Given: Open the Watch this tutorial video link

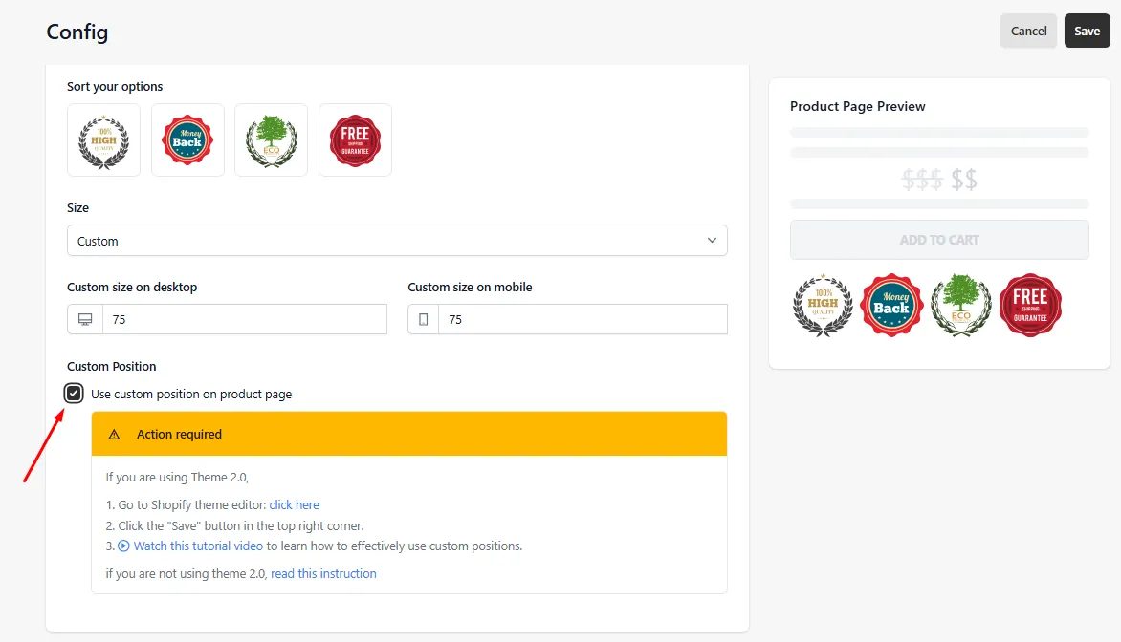Looking at the screenshot, I should [198, 546].
